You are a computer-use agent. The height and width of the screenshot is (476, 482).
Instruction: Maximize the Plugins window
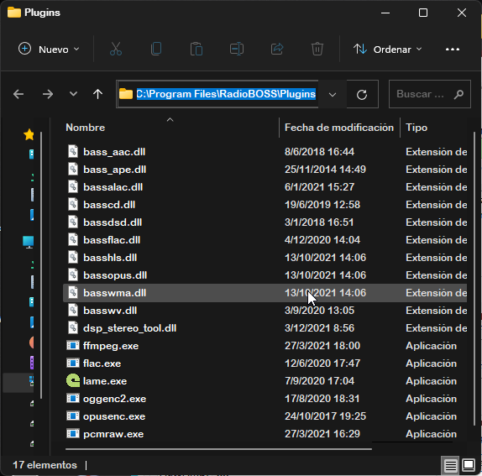423,13
